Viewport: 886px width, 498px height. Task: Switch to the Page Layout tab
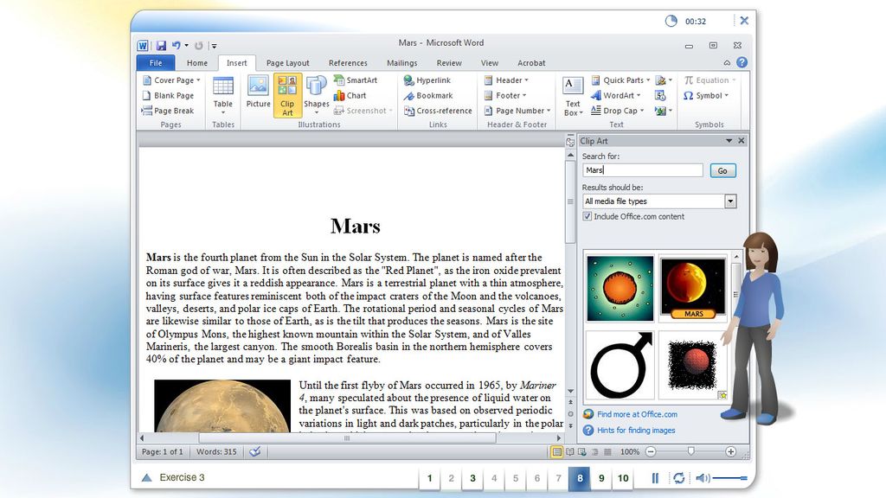[x=287, y=62]
